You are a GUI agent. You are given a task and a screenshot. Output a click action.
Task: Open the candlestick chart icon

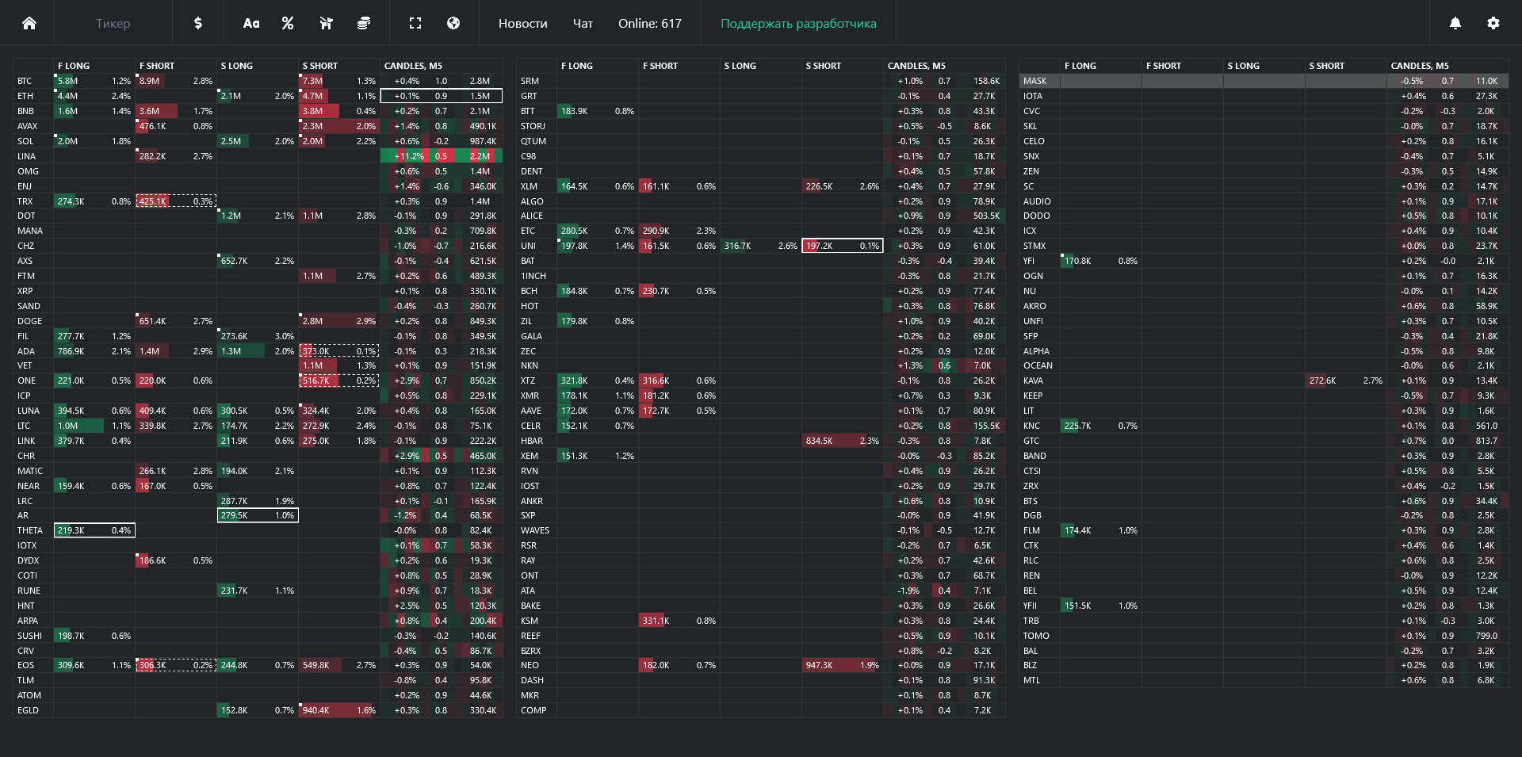pyautogui.click(x=326, y=23)
